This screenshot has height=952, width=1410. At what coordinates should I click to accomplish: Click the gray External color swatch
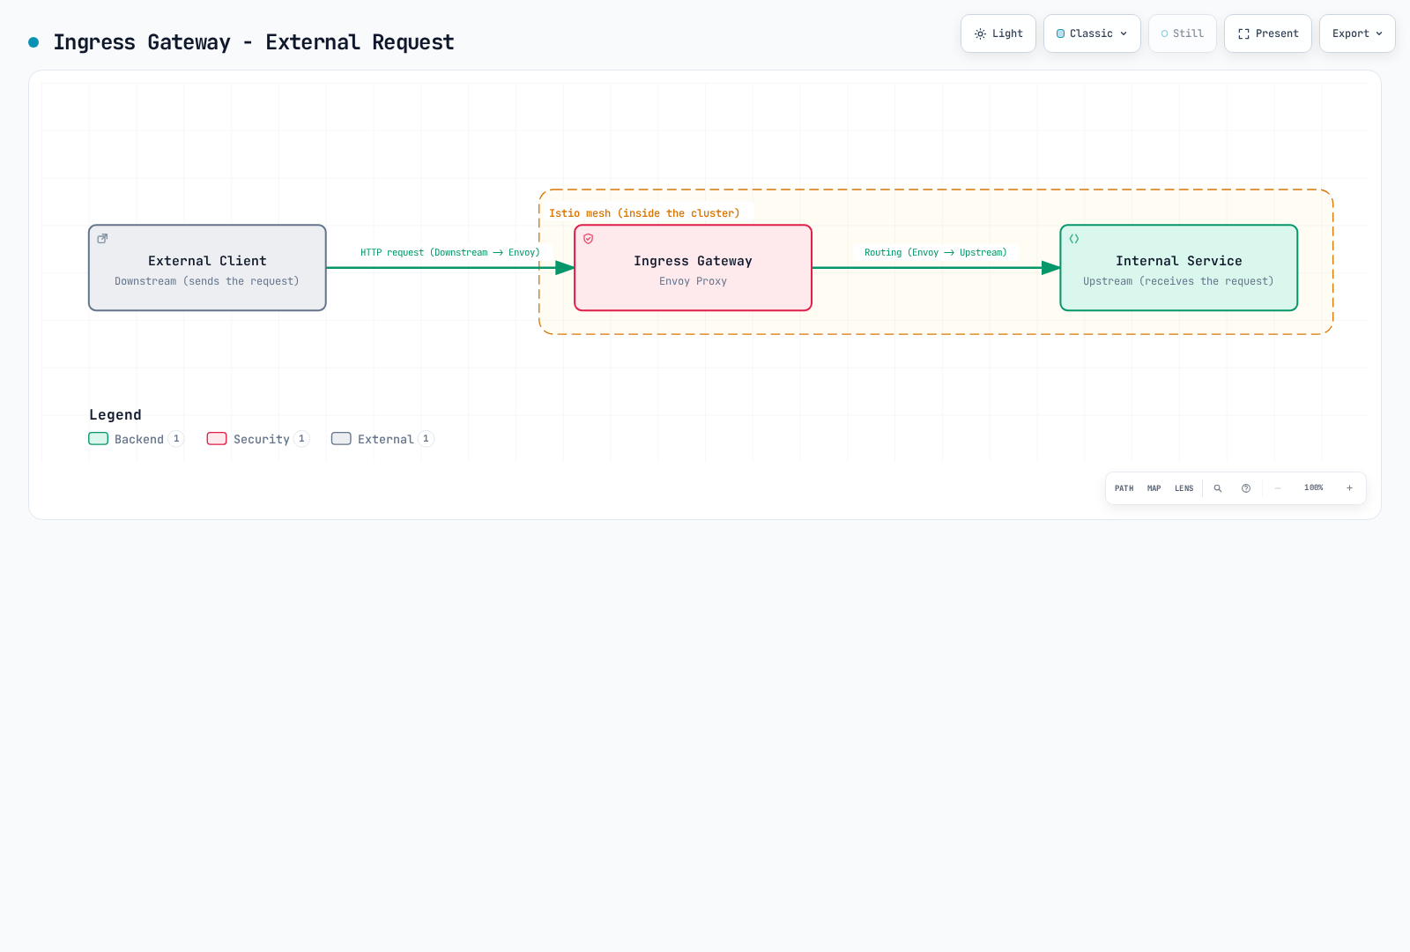point(341,439)
